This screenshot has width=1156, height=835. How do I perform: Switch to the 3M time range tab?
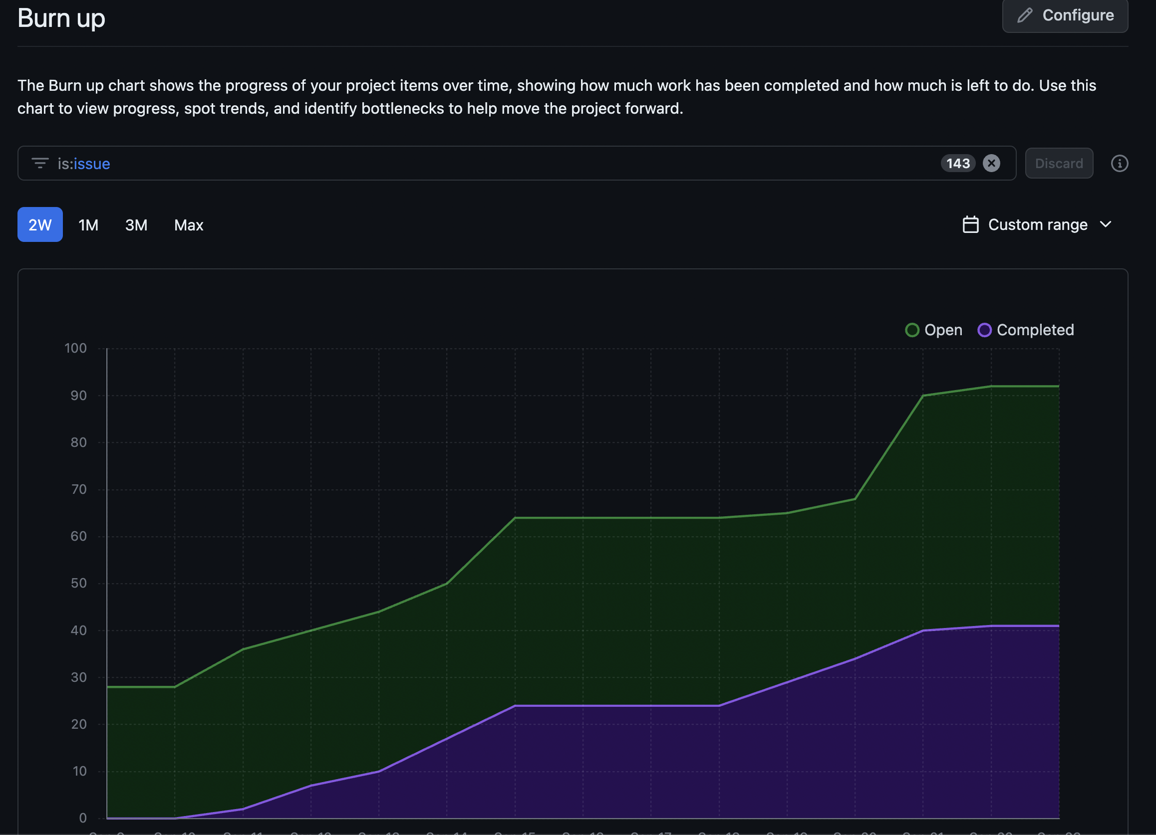pyautogui.click(x=136, y=224)
